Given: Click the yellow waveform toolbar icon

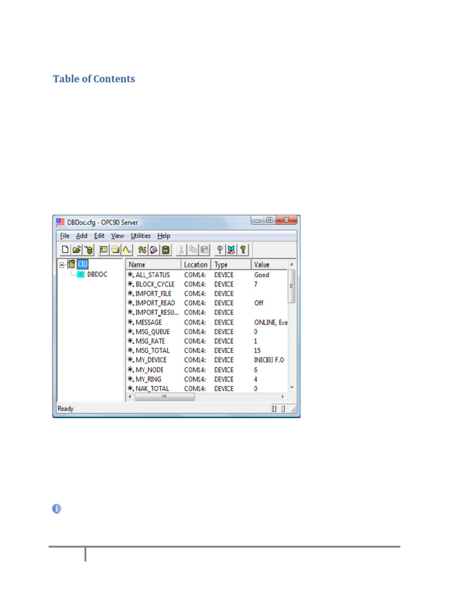Looking at the screenshot, I should (x=126, y=250).
